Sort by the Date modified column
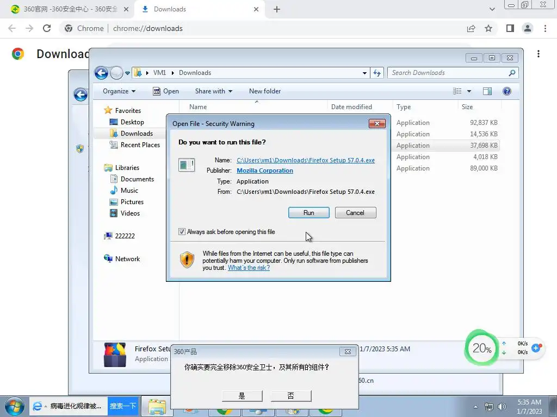The image size is (557, 417). click(x=360, y=107)
